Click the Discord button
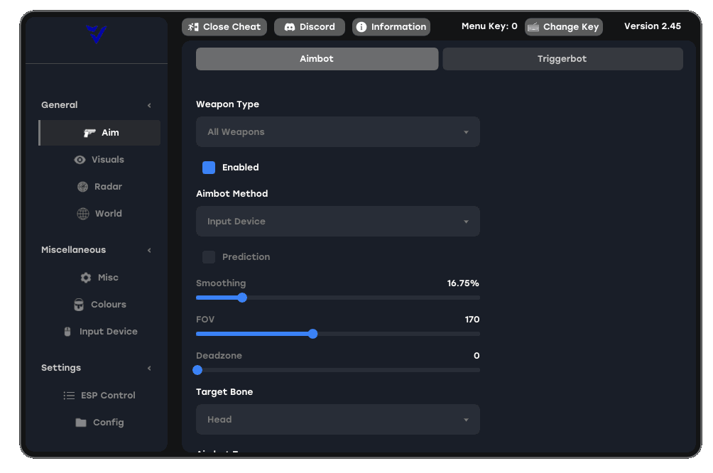This screenshot has width=713, height=473. point(310,27)
